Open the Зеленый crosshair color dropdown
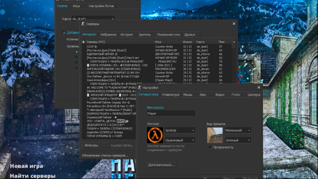Screen dimensions: 318x179 point(238,140)
